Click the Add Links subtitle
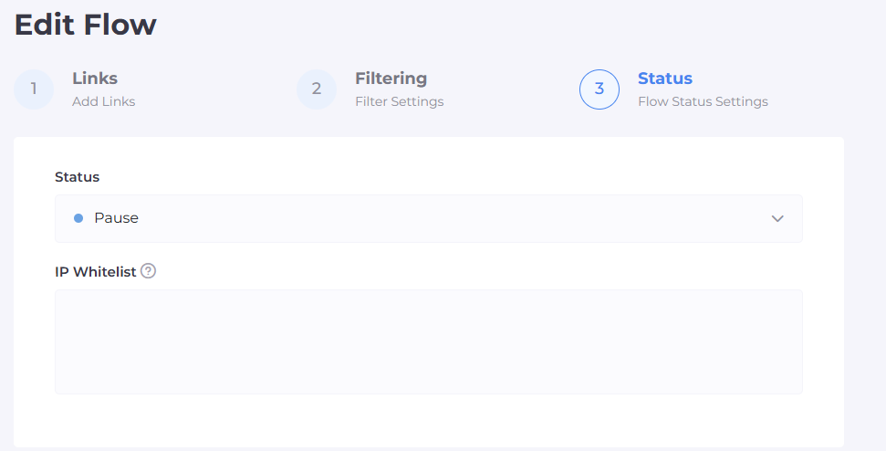 coord(103,101)
